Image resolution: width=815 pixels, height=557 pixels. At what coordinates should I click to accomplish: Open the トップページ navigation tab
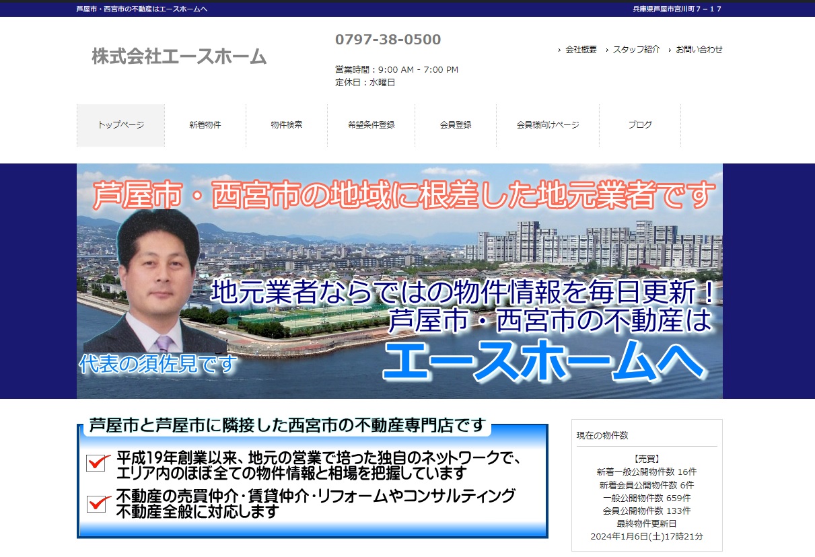(120, 125)
